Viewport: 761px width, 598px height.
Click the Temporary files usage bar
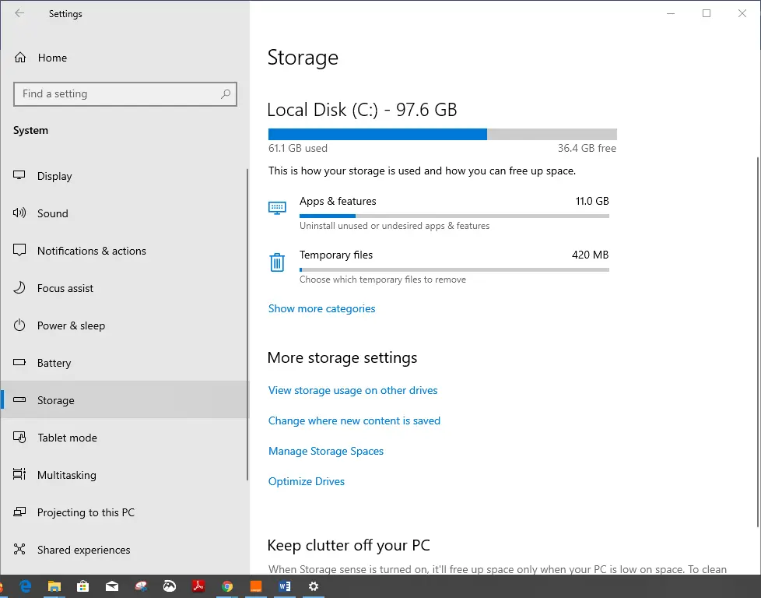point(454,270)
